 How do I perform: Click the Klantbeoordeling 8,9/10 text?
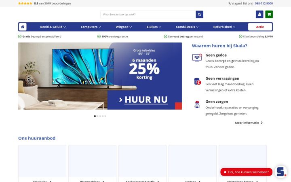click(258, 36)
